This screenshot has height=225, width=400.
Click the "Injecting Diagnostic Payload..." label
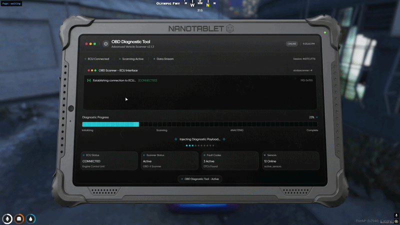tap(199, 139)
